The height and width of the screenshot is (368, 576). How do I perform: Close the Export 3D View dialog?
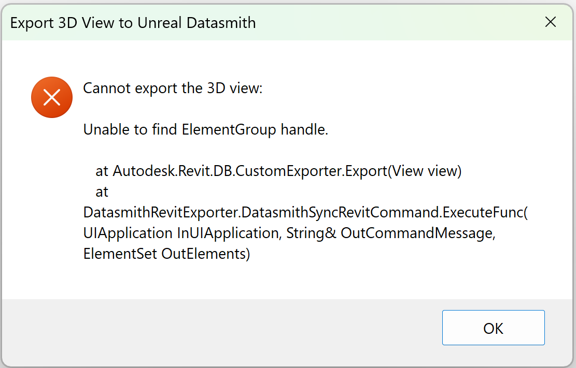click(551, 22)
